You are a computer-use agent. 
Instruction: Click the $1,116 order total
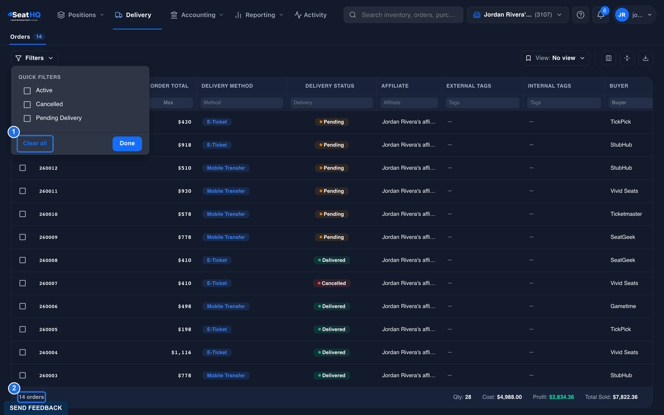click(x=181, y=352)
